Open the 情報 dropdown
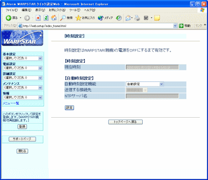 pyautogui.click(x=23, y=97)
